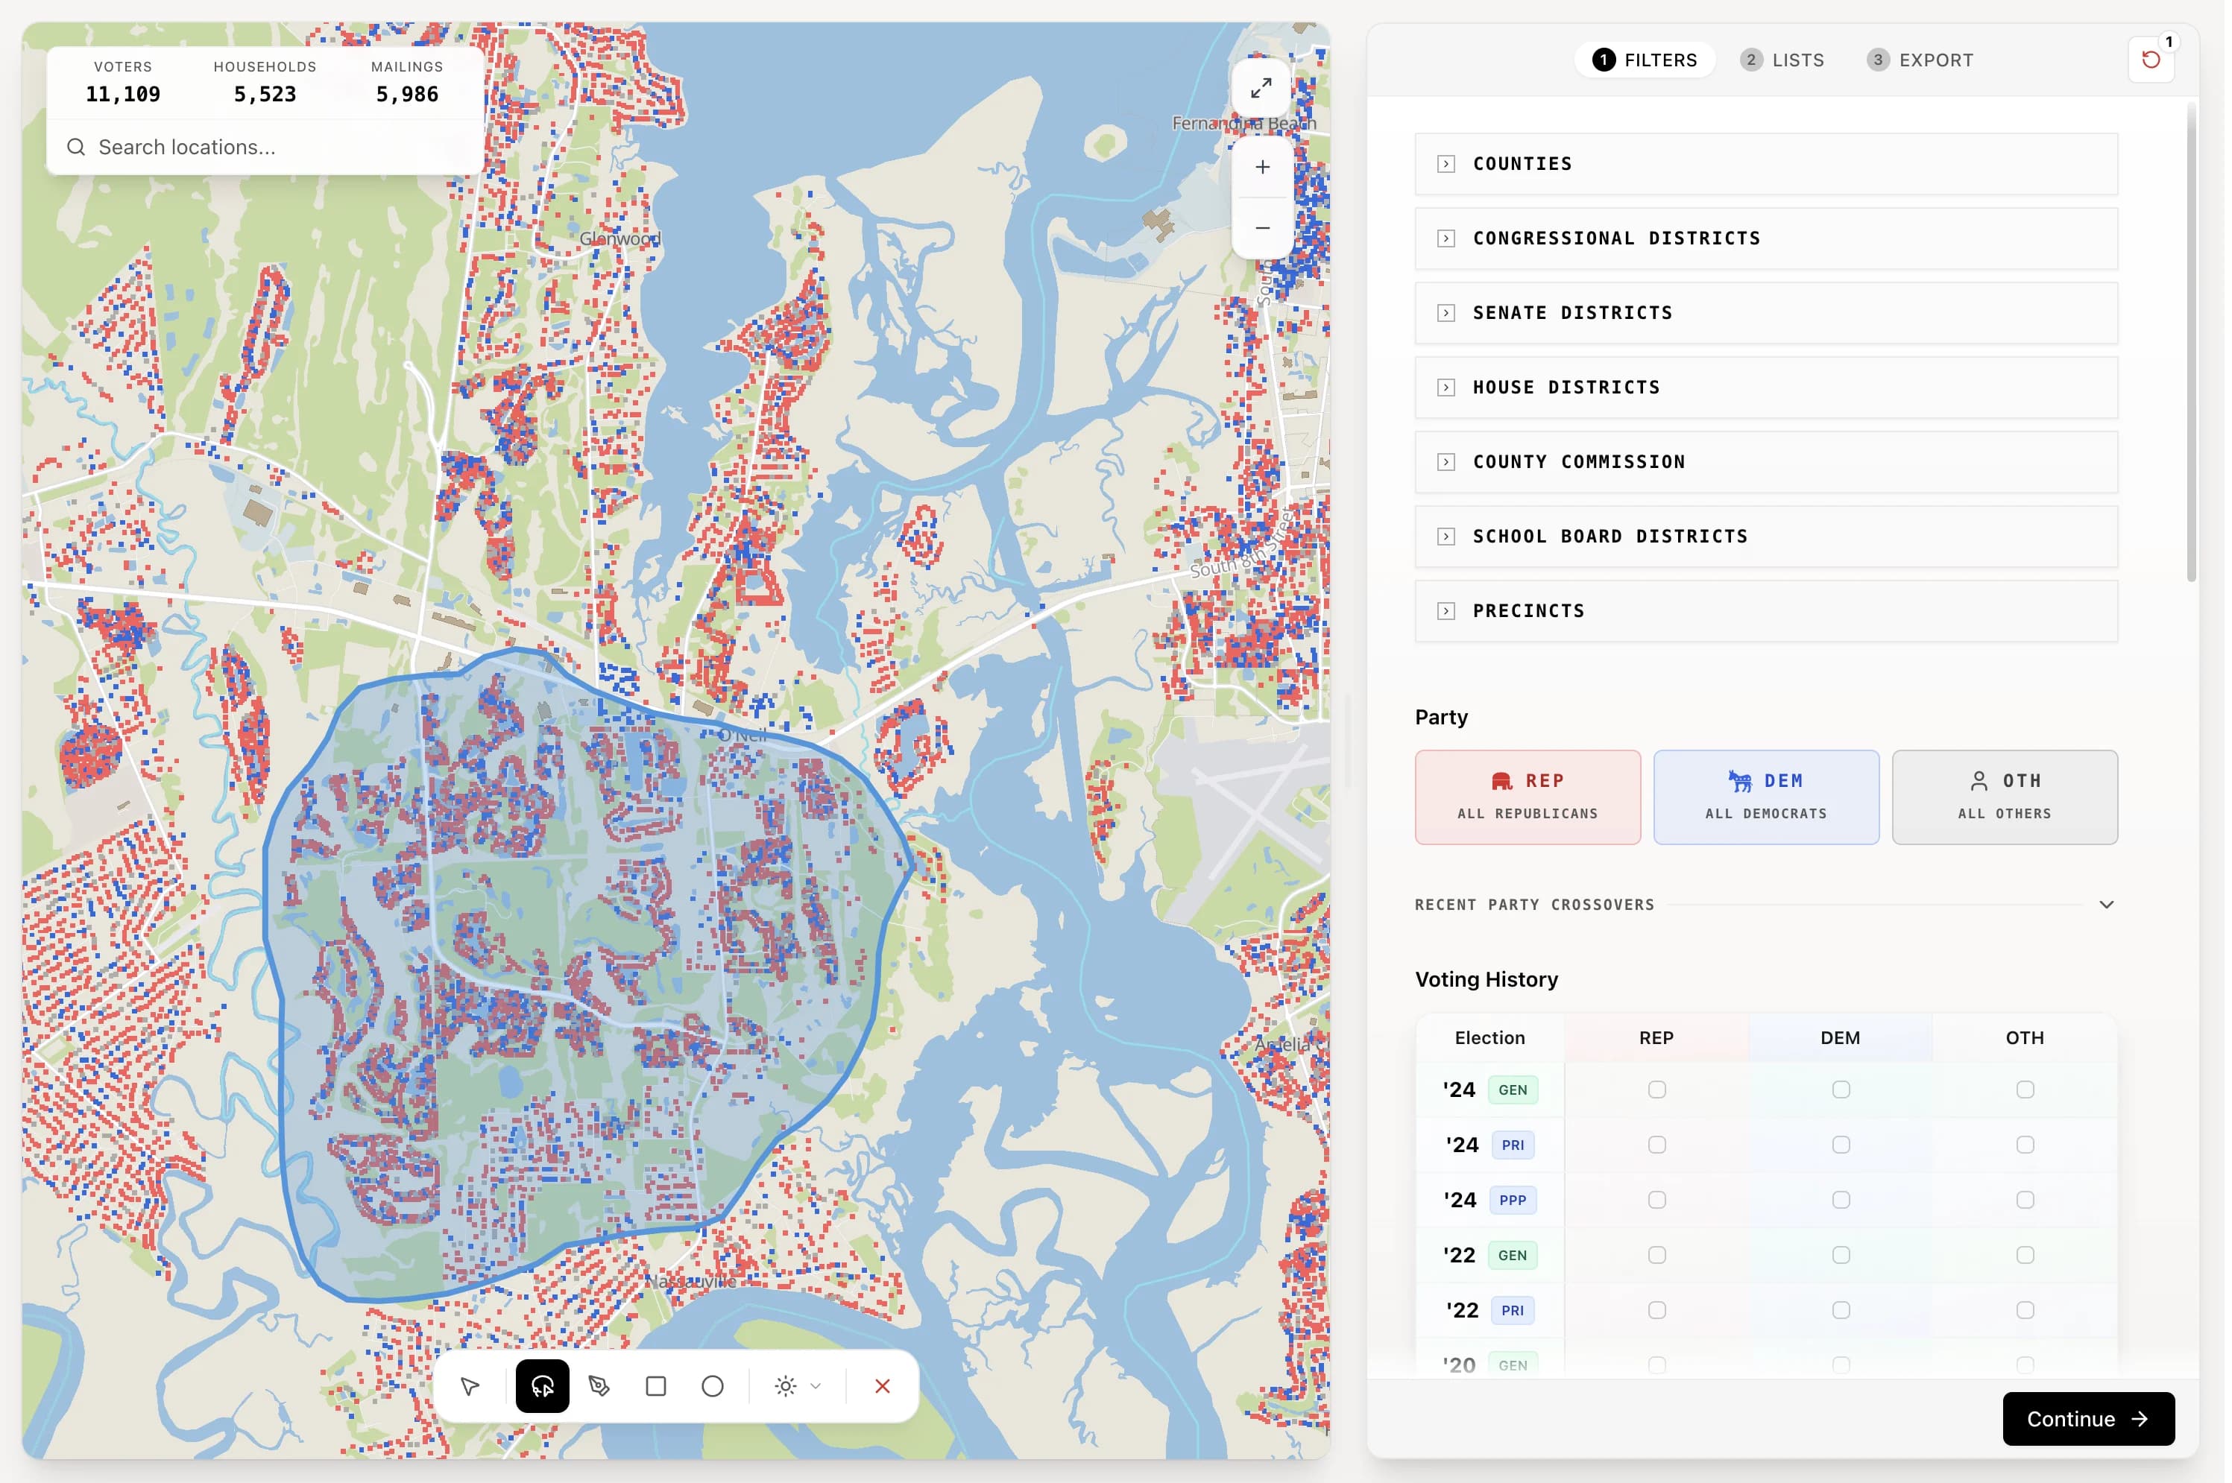Reset the applied filter with undo button
Viewport: 2232px width, 1483px height.
2150,59
